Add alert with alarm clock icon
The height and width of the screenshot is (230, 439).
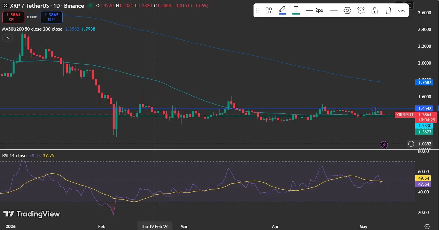[x=361, y=11]
